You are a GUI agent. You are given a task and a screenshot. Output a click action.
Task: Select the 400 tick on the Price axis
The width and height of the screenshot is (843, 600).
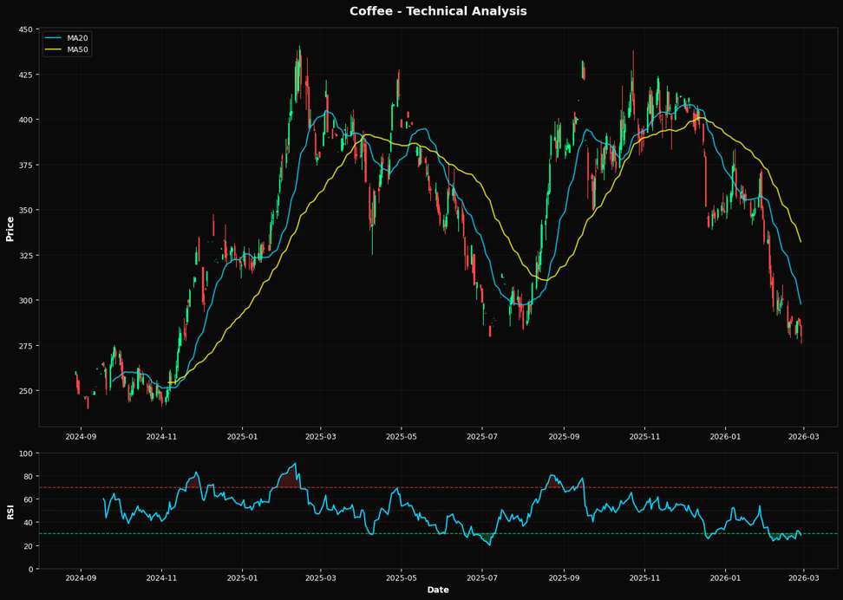pyautogui.click(x=26, y=120)
